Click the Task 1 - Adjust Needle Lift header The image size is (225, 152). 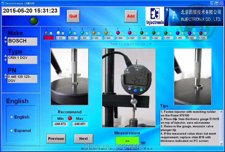tap(131, 44)
